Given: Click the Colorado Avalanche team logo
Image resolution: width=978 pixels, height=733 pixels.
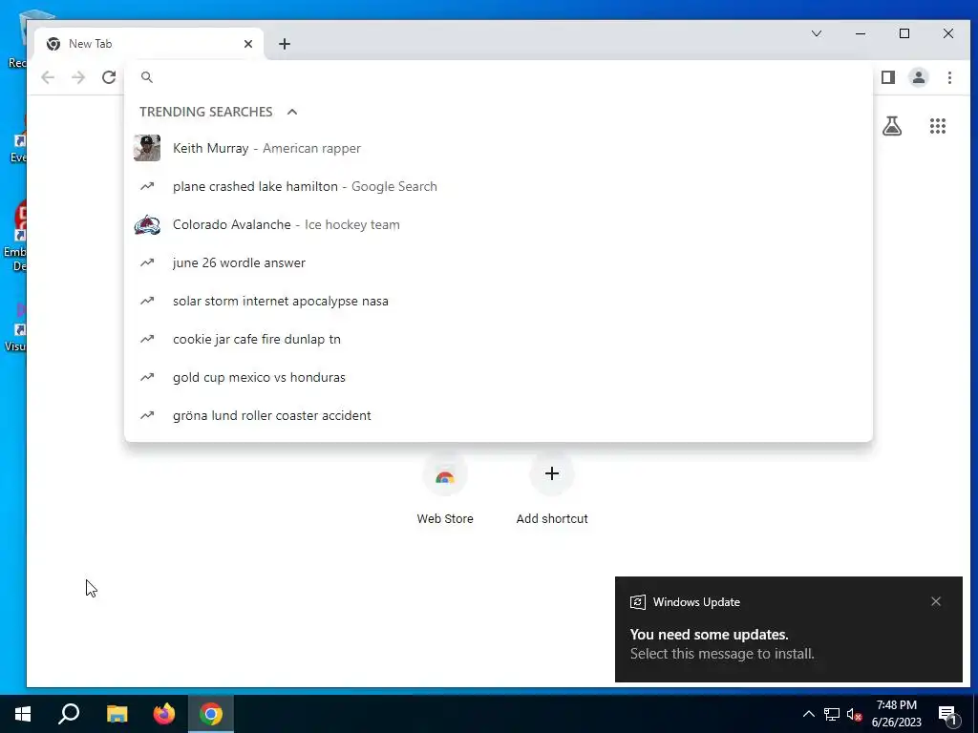Looking at the screenshot, I should click(x=147, y=224).
